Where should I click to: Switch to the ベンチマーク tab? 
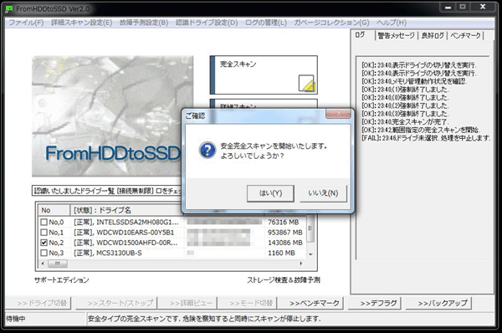tap(465, 35)
